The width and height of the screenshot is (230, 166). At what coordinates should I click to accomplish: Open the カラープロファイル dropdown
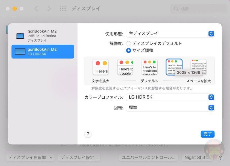[x=170, y=97]
